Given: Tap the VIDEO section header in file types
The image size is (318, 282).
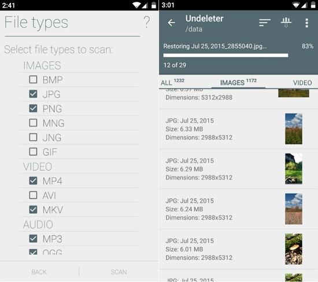Looking at the screenshot, I should 38,167.
